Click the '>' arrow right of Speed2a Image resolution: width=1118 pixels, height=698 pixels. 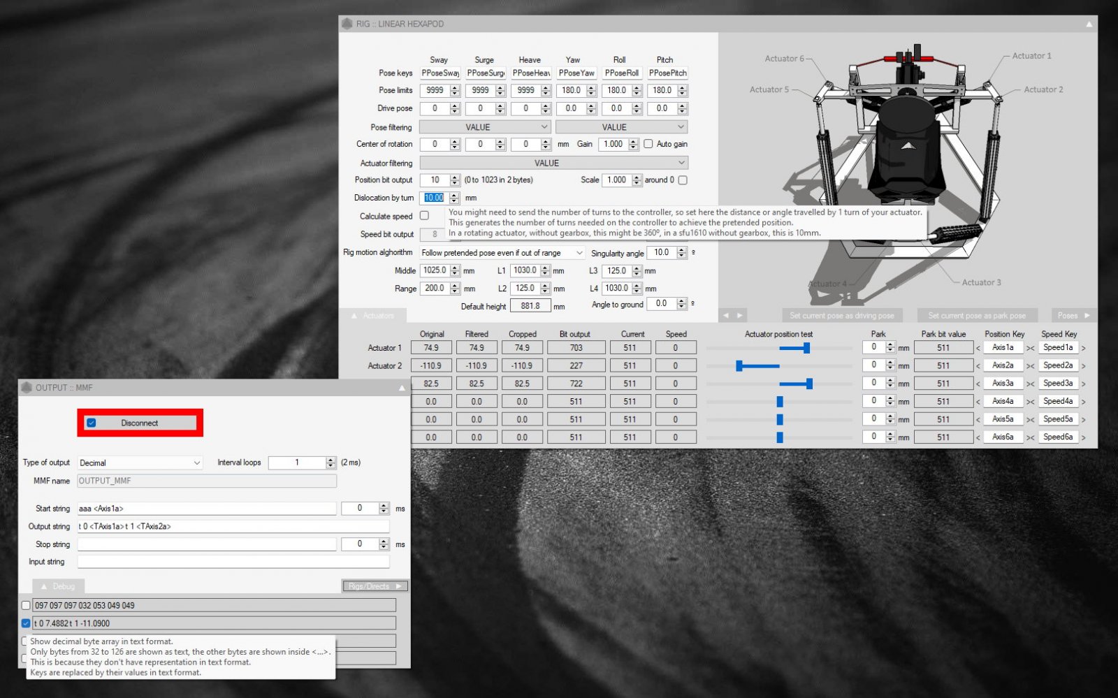tap(1084, 366)
